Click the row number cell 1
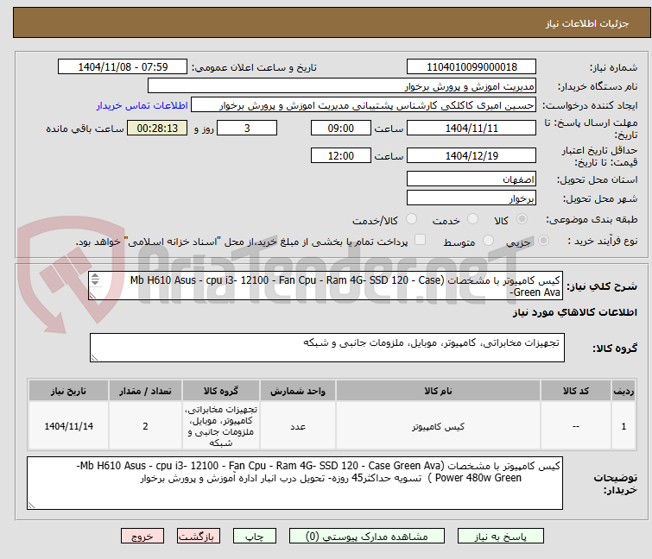Image resolution: width=652 pixels, height=559 pixels. (624, 426)
